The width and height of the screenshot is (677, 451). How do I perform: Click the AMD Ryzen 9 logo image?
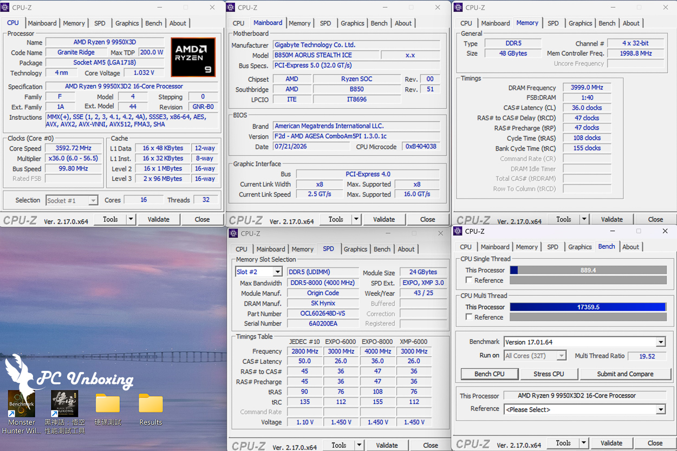(x=193, y=57)
